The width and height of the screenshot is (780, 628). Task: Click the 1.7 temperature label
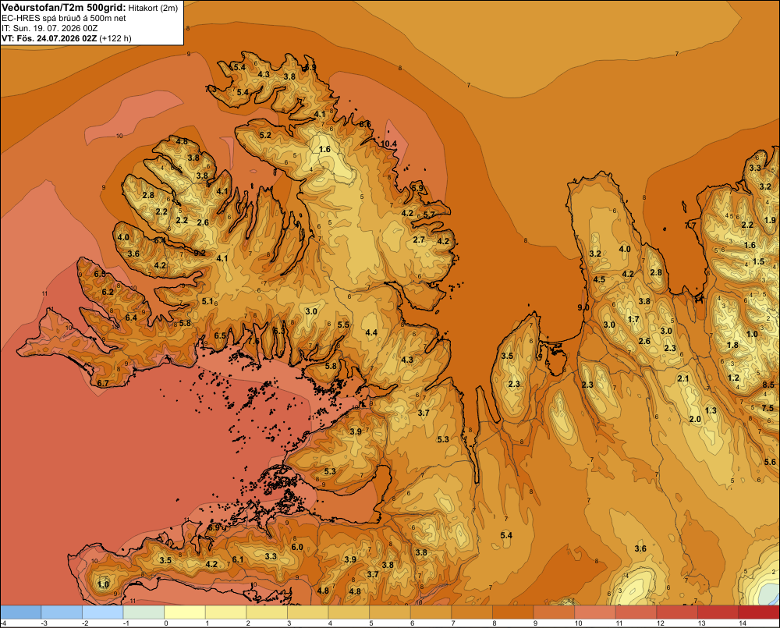pos(633,319)
